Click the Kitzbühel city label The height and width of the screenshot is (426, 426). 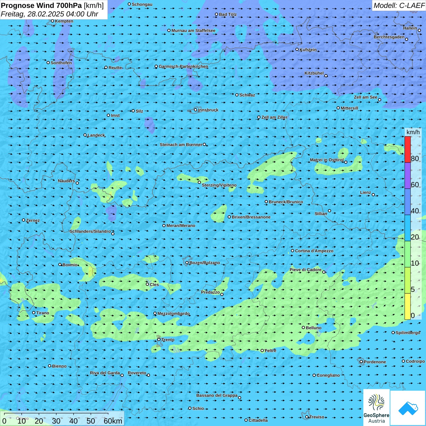tap(314, 73)
